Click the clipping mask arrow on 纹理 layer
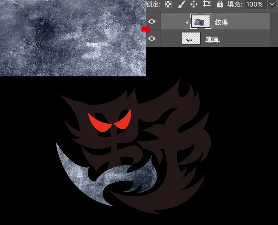Screen dimensions: 278x225 coord(187,22)
